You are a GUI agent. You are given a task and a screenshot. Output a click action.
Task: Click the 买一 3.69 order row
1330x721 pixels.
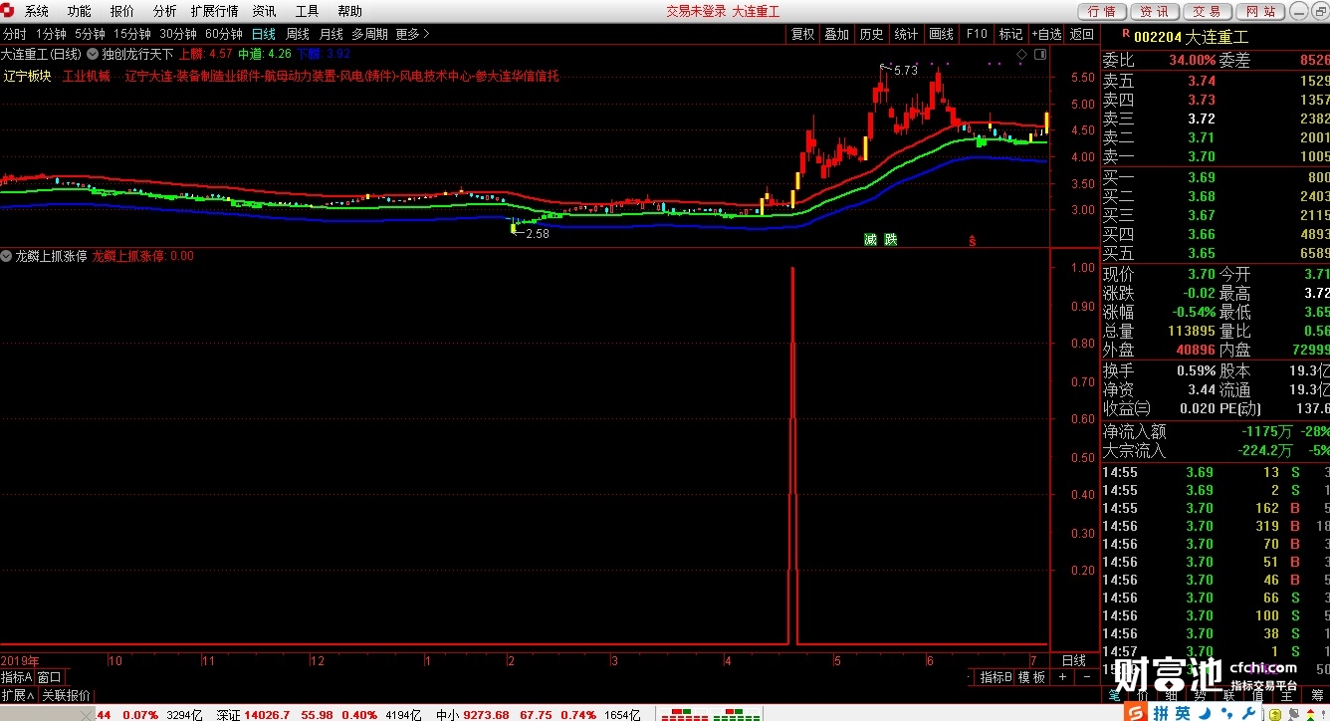[1216, 177]
